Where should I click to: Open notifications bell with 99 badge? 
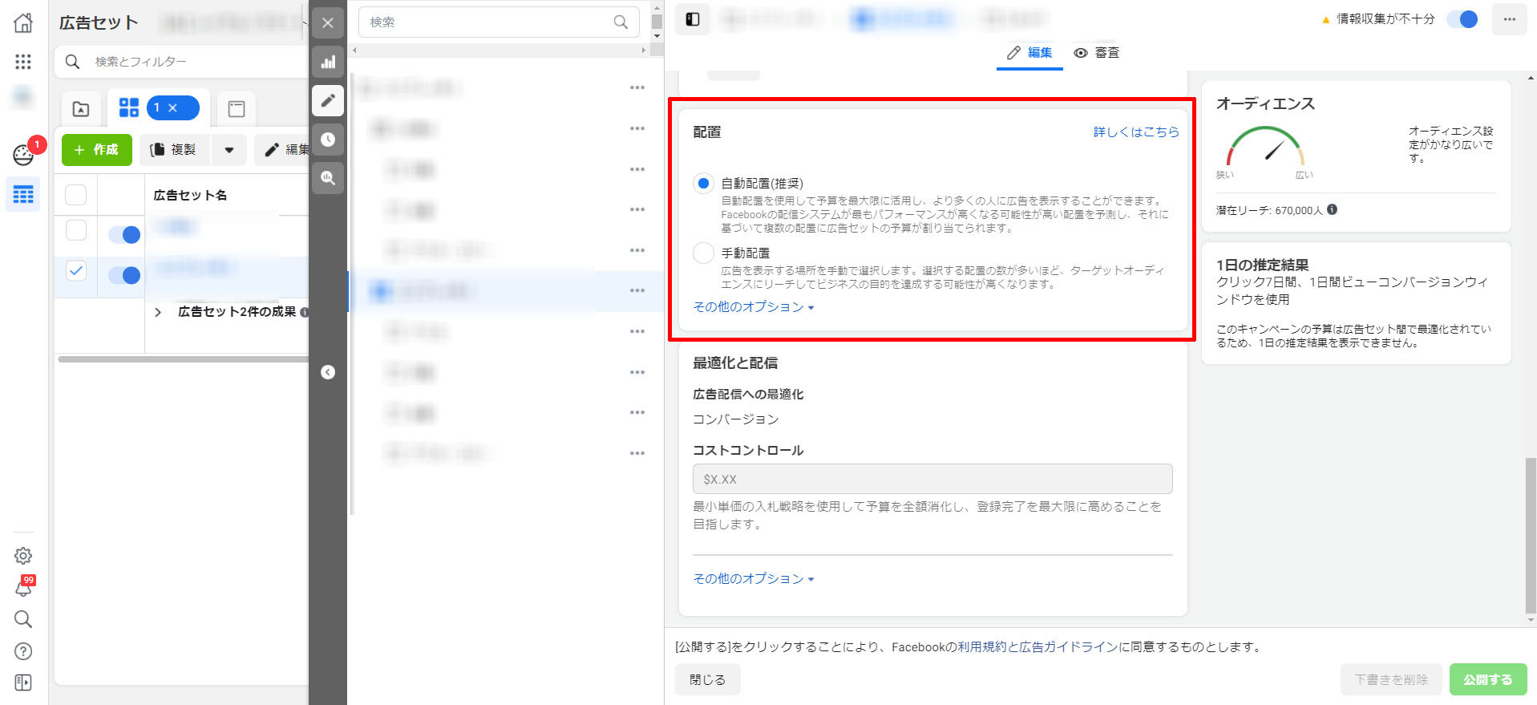23,588
